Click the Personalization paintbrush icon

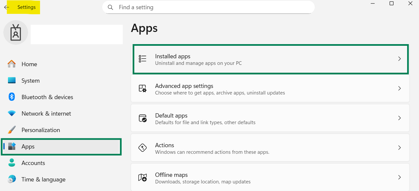(x=12, y=130)
